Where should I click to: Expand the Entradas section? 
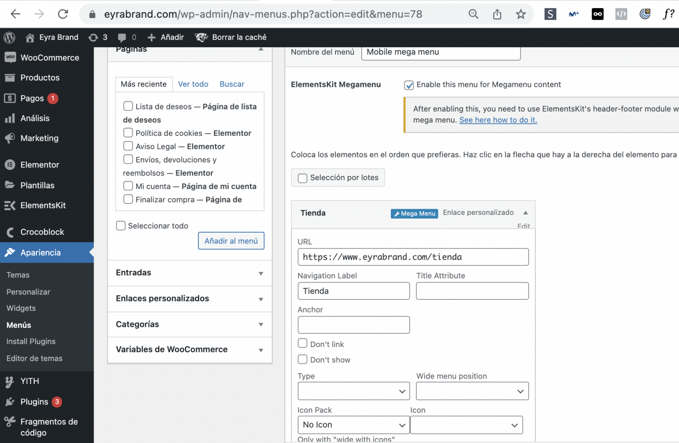(190, 273)
